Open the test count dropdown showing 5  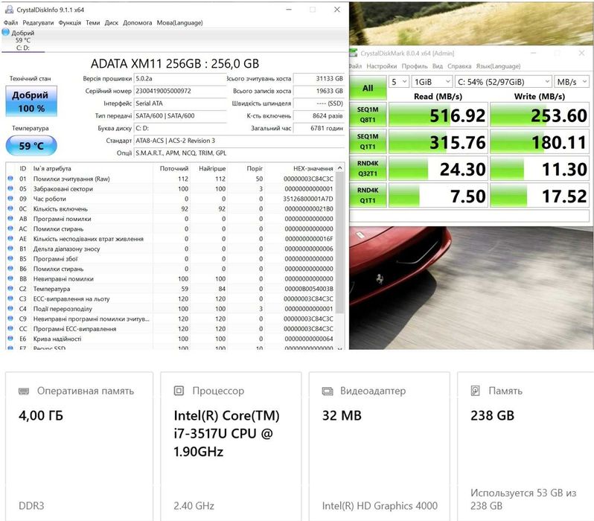point(399,82)
